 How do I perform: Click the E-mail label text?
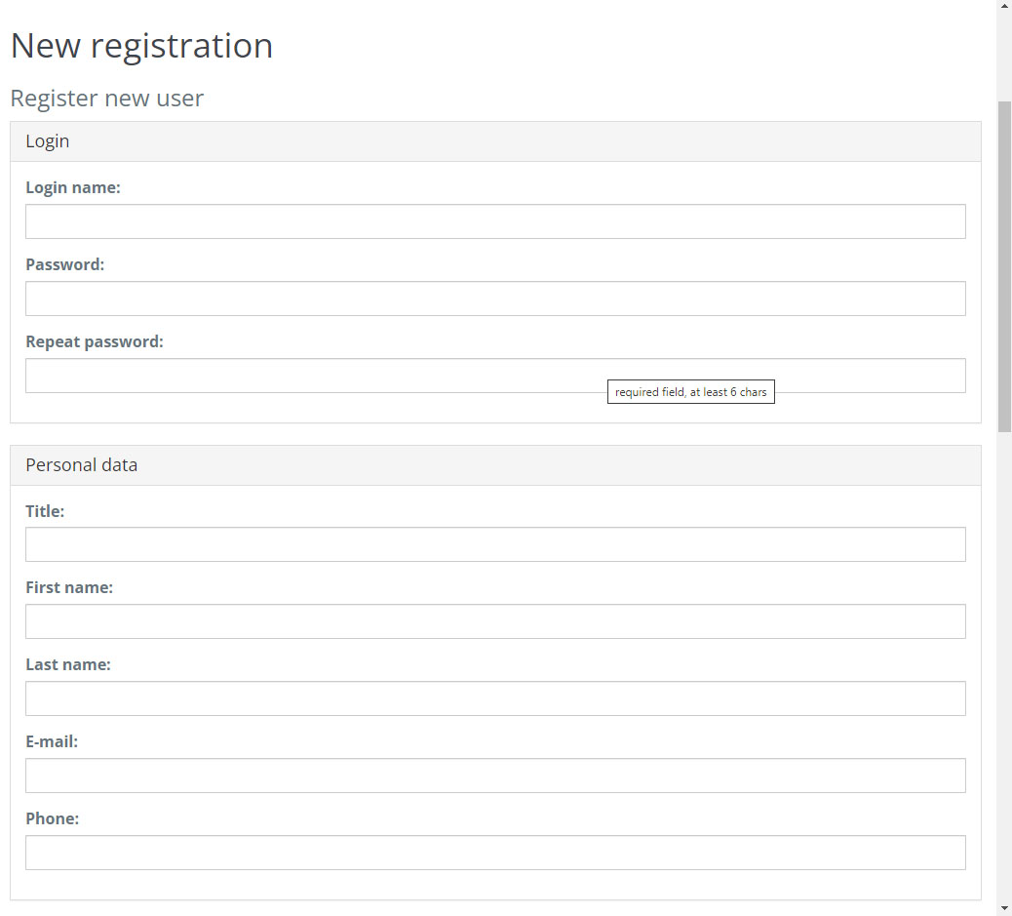tap(52, 740)
